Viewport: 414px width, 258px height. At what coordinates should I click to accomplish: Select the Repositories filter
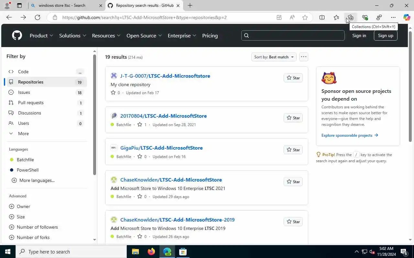(x=47, y=82)
